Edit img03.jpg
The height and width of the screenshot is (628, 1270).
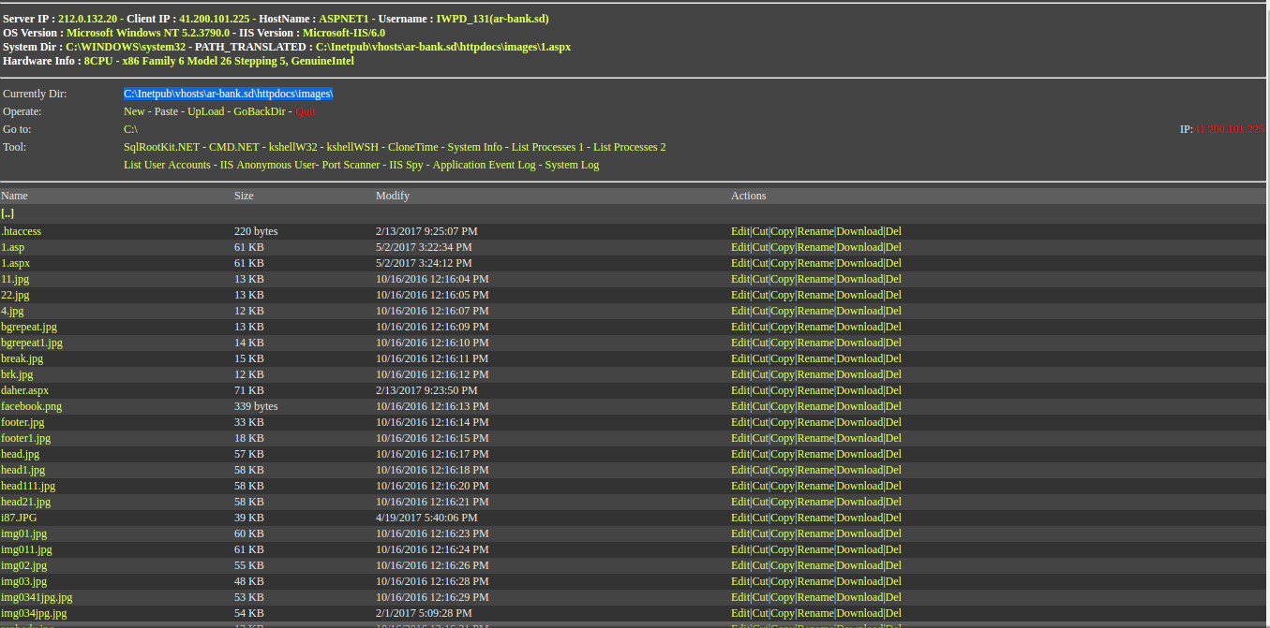click(x=740, y=581)
